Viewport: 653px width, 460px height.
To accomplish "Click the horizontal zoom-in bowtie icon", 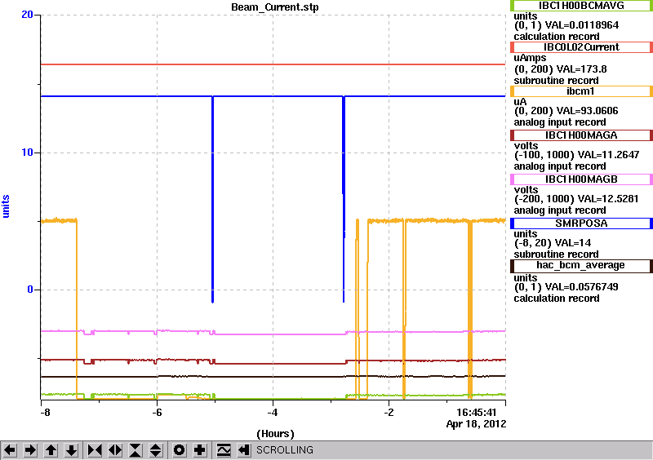I will 95,450.
